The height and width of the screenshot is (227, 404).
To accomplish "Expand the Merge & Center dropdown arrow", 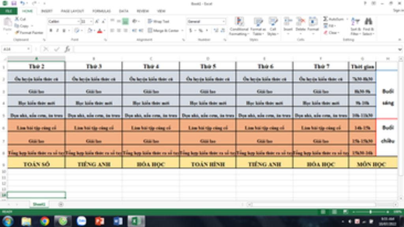I will (182, 31).
